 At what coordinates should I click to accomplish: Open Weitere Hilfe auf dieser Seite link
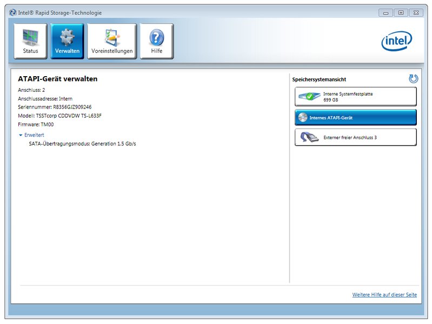(384, 294)
